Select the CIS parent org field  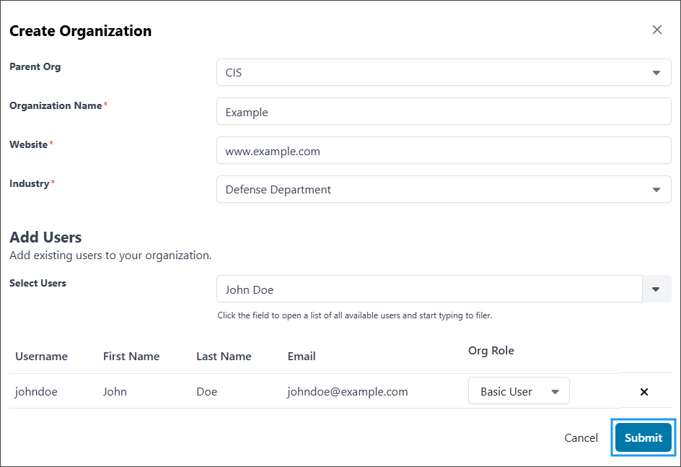[444, 72]
